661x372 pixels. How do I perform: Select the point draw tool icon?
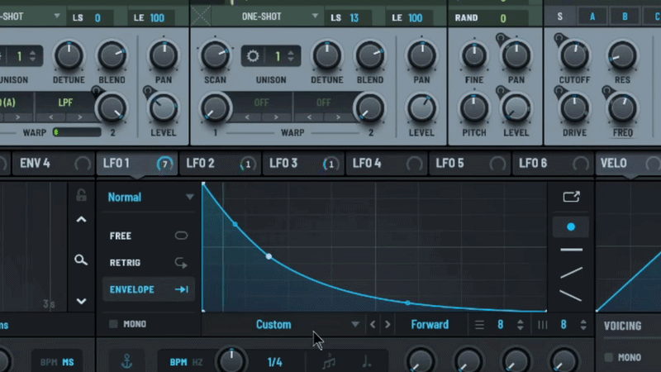coord(571,227)
